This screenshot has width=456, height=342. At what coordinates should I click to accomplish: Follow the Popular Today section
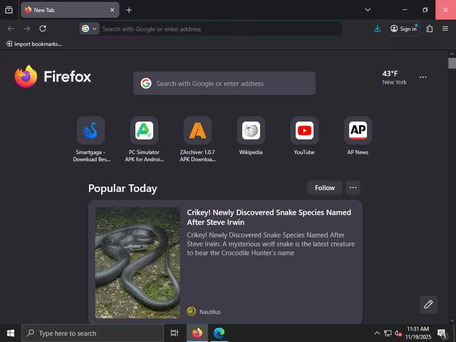(325, 187)
